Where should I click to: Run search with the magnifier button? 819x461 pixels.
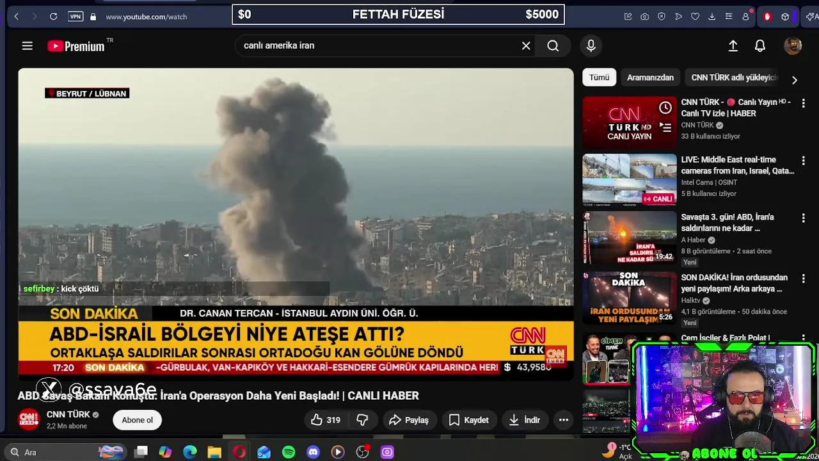click(x=553, y=45)
